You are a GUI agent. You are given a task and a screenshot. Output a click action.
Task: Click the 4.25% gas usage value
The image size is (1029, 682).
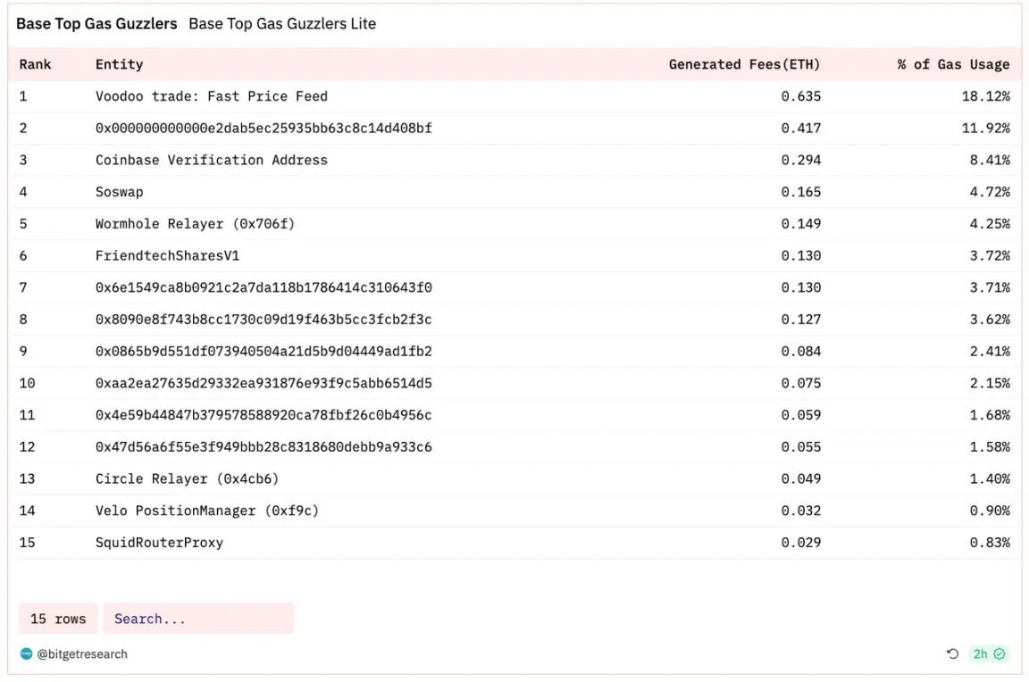click(x=990, y=224)
